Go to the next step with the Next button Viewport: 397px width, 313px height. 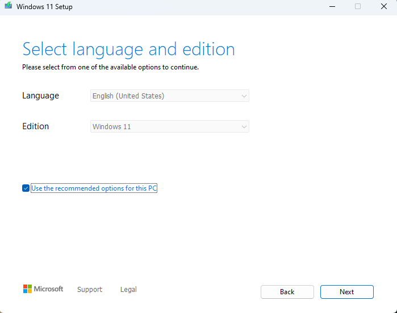[347, 292]
